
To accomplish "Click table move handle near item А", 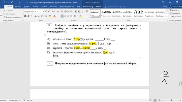I will click(45, 35).
